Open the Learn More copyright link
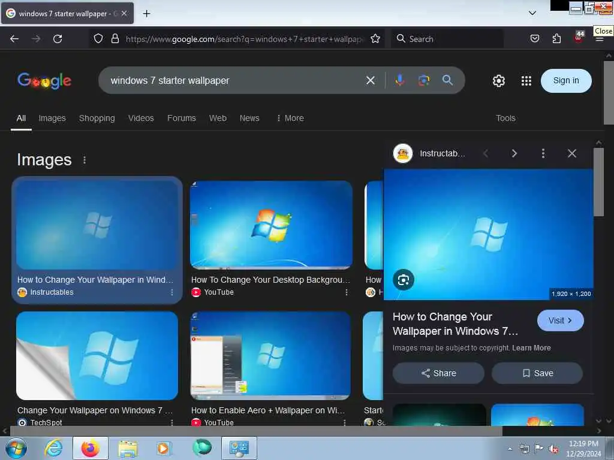Viewport: 614px width, 460px height. pos(531,348)
